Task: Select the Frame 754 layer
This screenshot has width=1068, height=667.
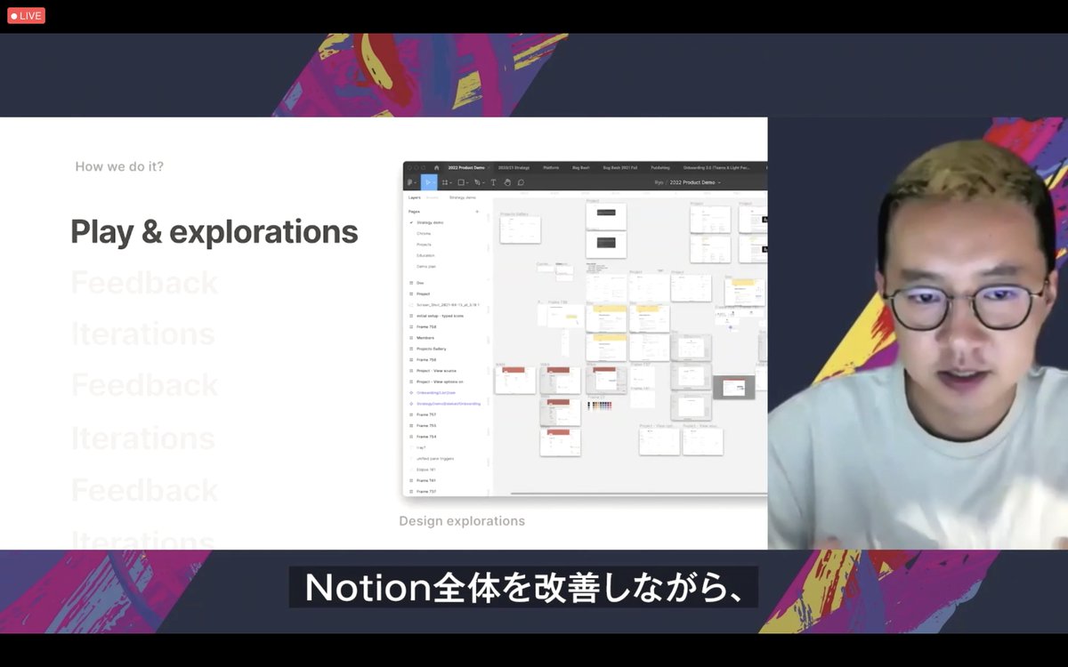Action: point(426,437)
